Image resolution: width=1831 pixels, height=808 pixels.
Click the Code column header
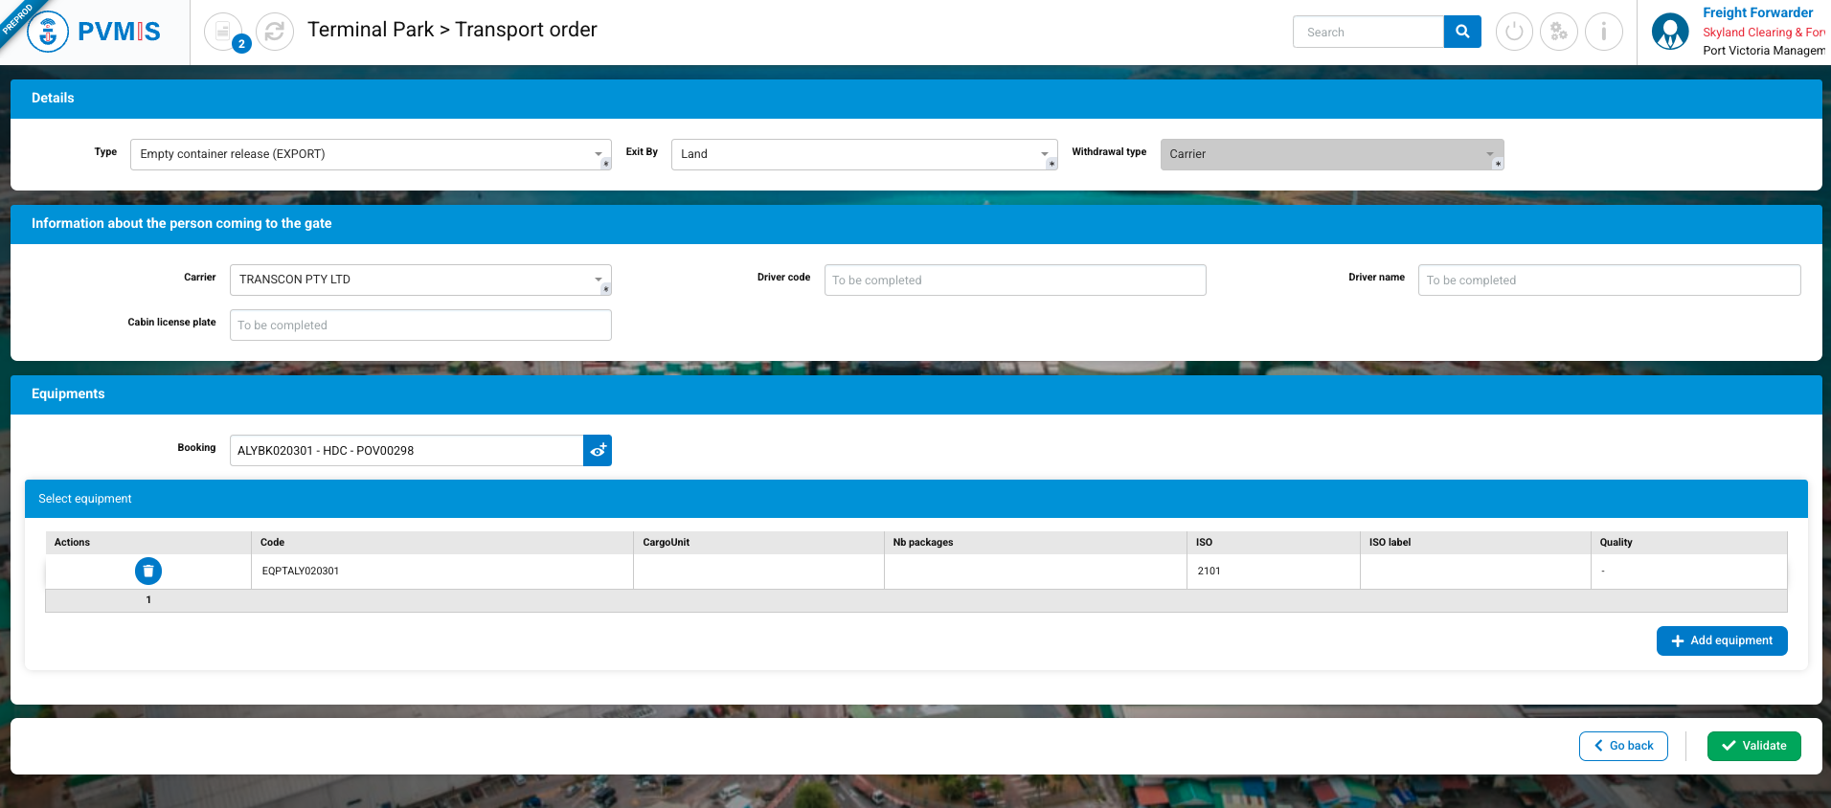273,543
